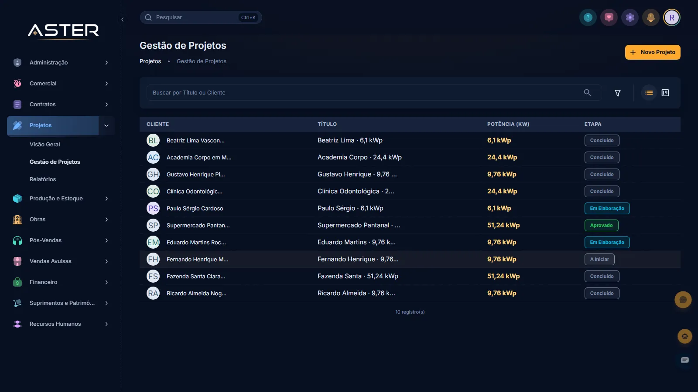Open the purple flower settings icon
This screenshot has height=392, width=698.
point(630,17)
